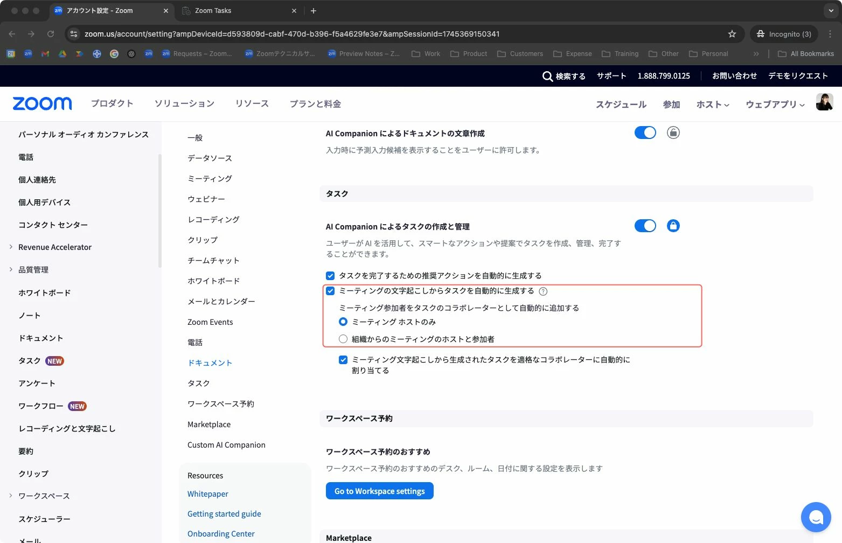Go back with the browser back arrow
The image size is (842, 543).
[x=12, y=34]
